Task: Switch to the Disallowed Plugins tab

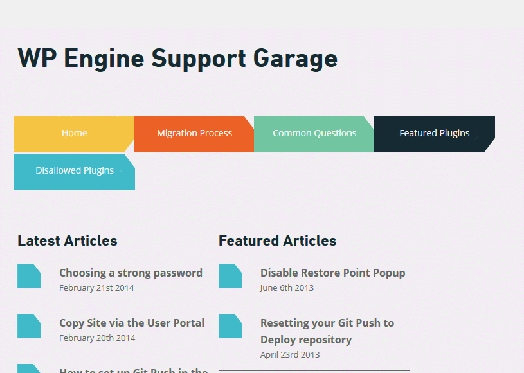Action: point(75,172)
